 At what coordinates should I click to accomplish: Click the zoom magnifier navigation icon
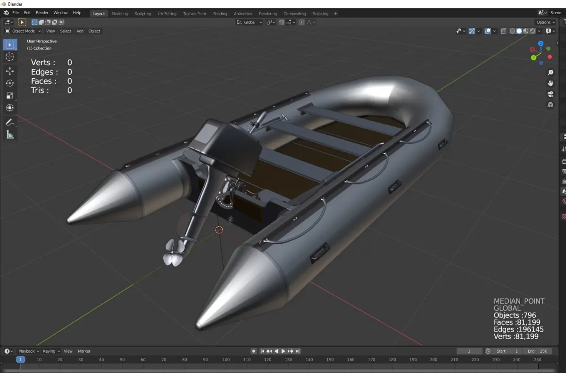(550, 73)
